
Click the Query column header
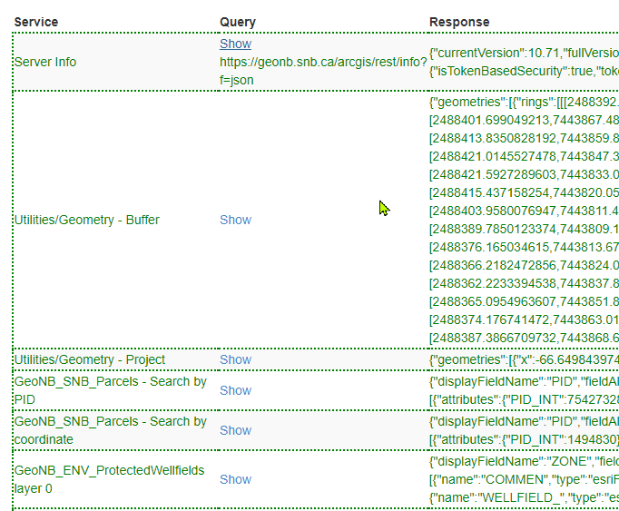point(238,22)
